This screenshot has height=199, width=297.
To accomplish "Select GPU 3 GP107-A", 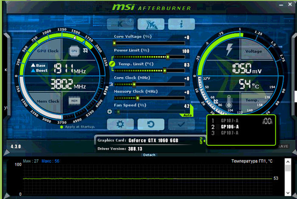I will 225,133.
